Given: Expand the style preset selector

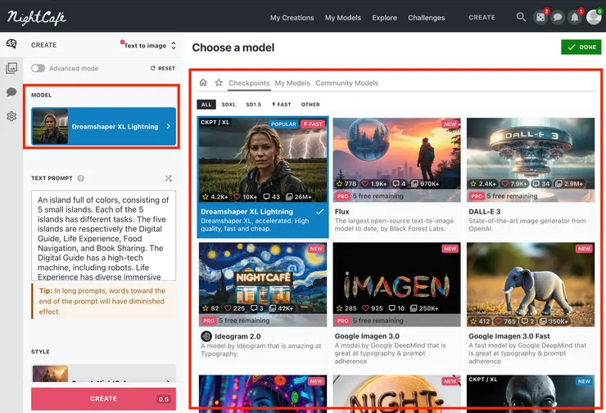Looking at the screenshot, I should [103, 373].
